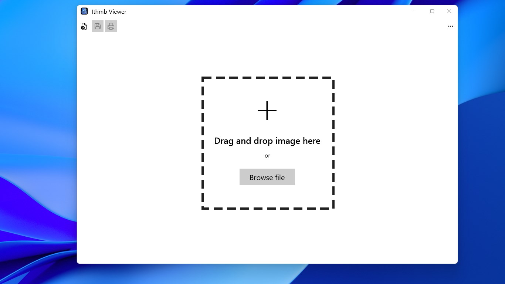Click the 'or' text in the drop zone
Viewport: 505px width, 284px height.
click(267, 156)
